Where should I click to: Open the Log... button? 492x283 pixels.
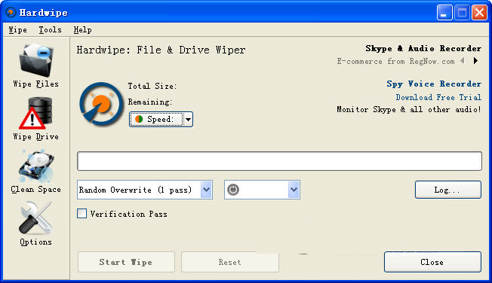click(x=447, y=190)
